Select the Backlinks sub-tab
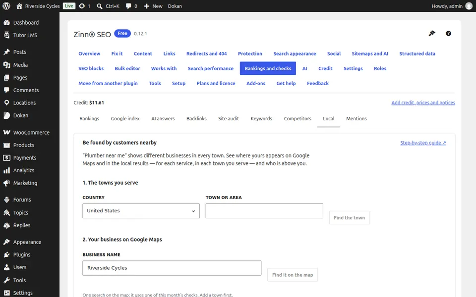 [x=196, y=119]
